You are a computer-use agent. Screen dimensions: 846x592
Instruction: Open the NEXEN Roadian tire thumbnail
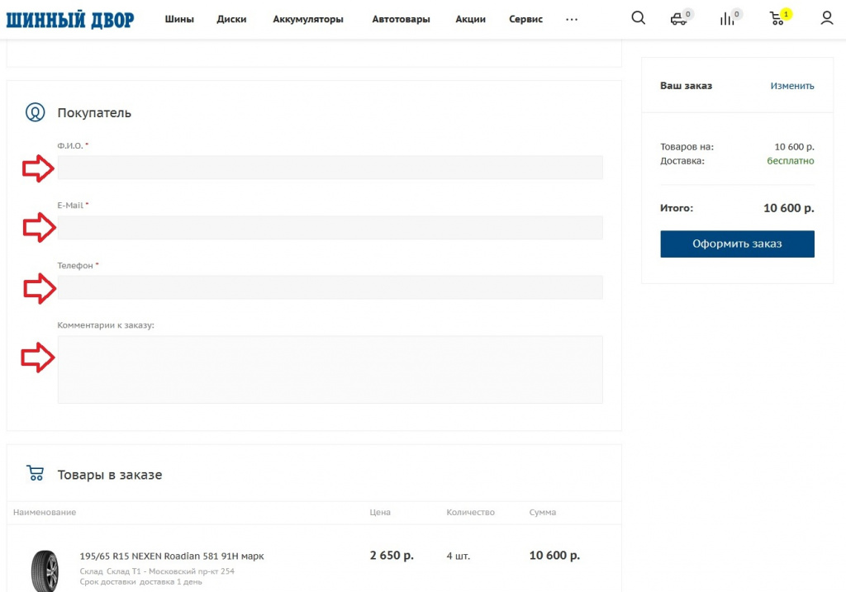pyautogui.click(x=45, y=568)
